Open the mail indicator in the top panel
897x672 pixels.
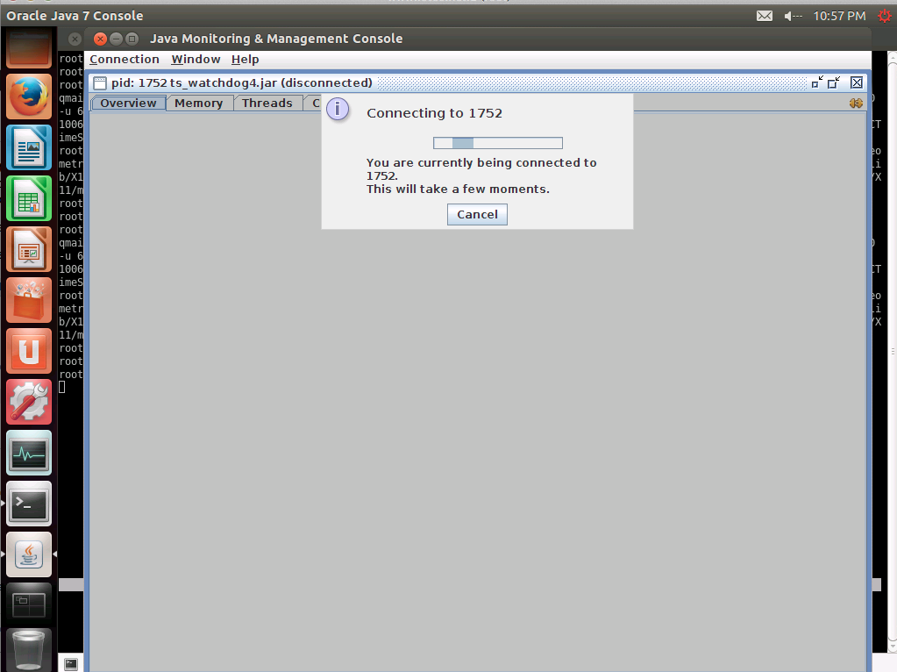pos(765,16)
